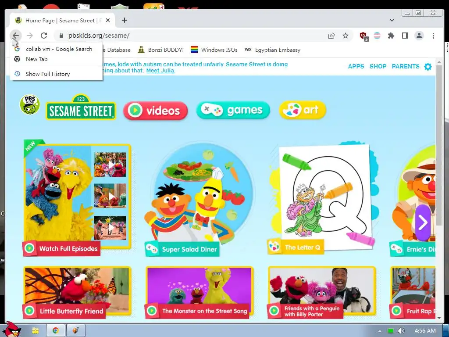Open the uBlock Origin extension icon
The image size is (449, 337).
coord(364,36)
